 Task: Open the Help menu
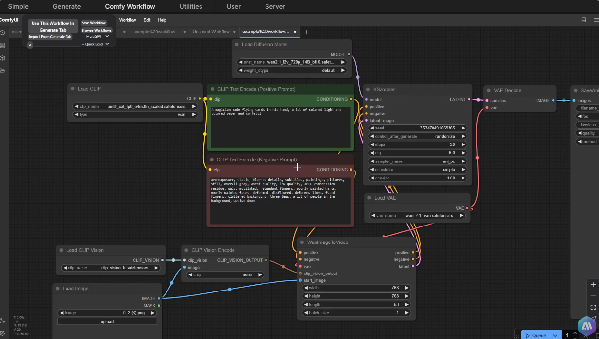pyautogui.click(x=162, y=20)
